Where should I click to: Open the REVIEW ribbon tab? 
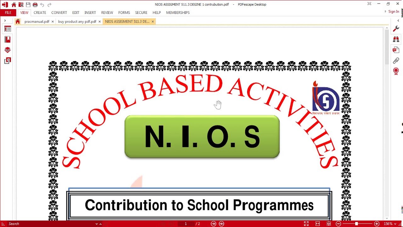107,13
